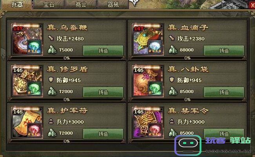
Task: Switch to the 商会 tab
Action: pyautogui.click(x=81, y=5)
